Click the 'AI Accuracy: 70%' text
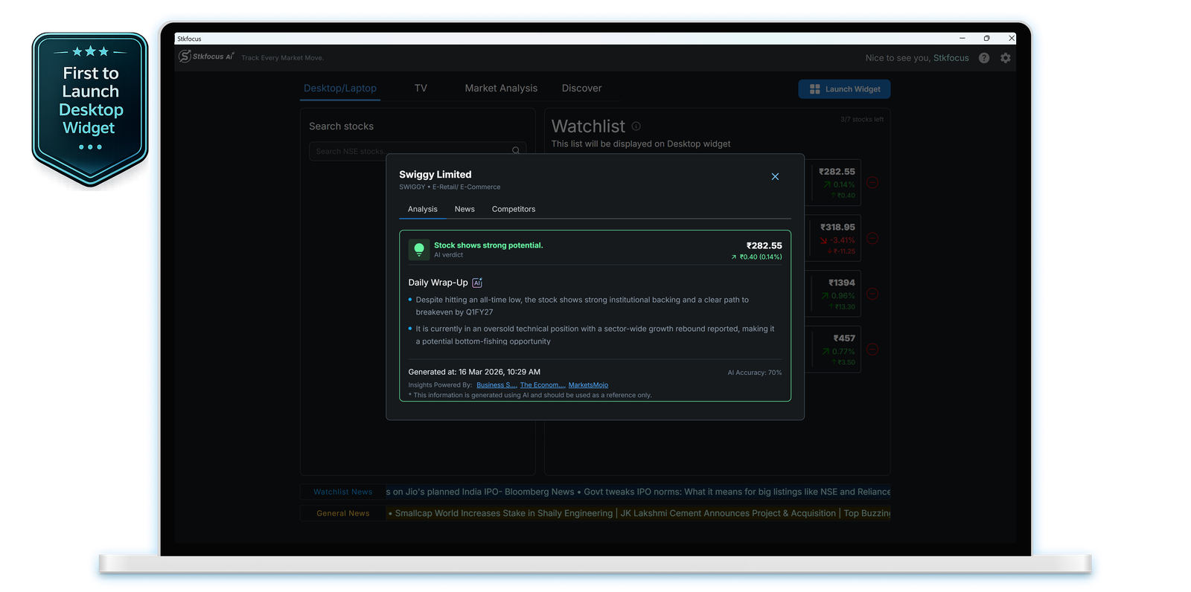 point(755,373)
